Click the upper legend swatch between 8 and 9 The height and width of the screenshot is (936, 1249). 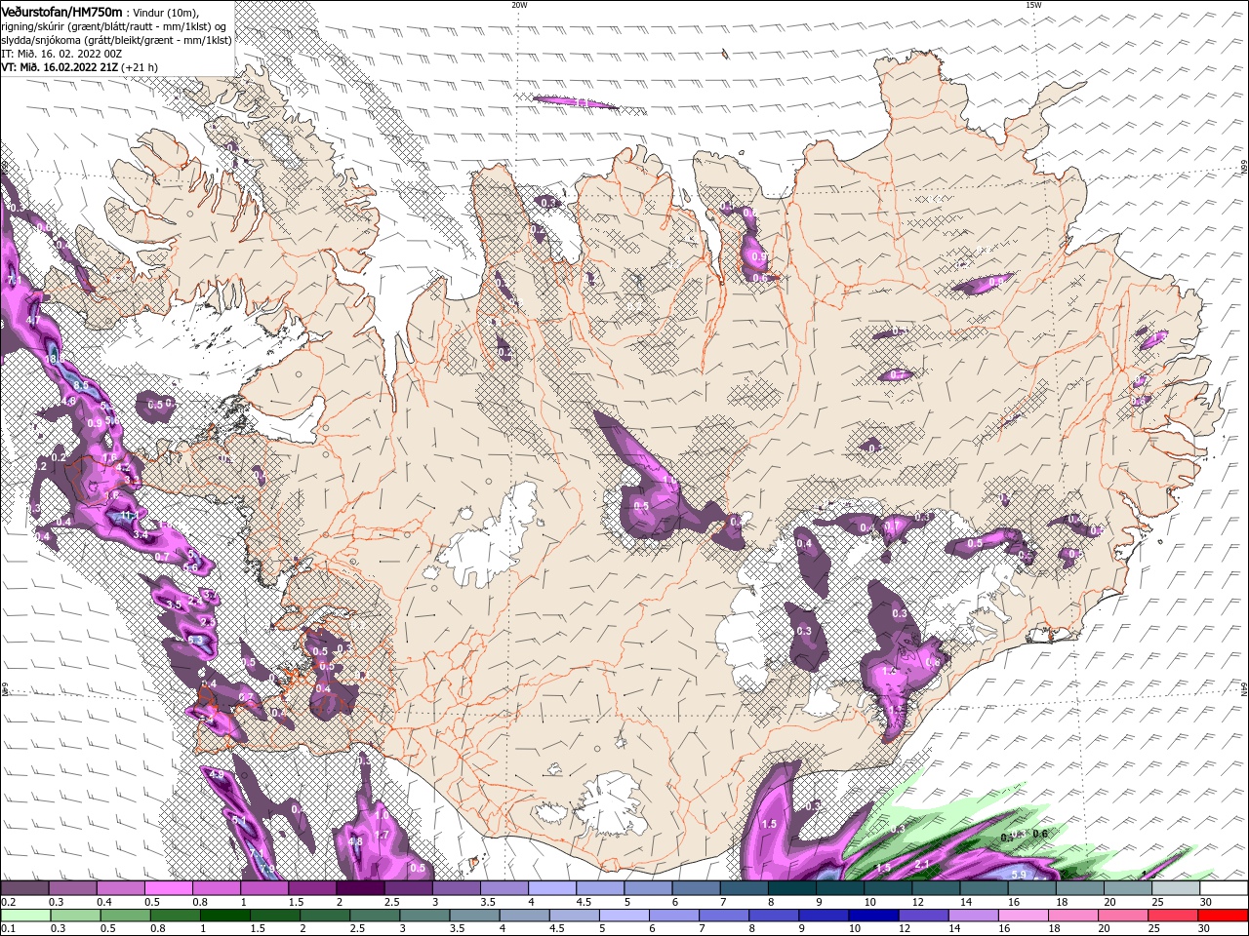point(792,888)
